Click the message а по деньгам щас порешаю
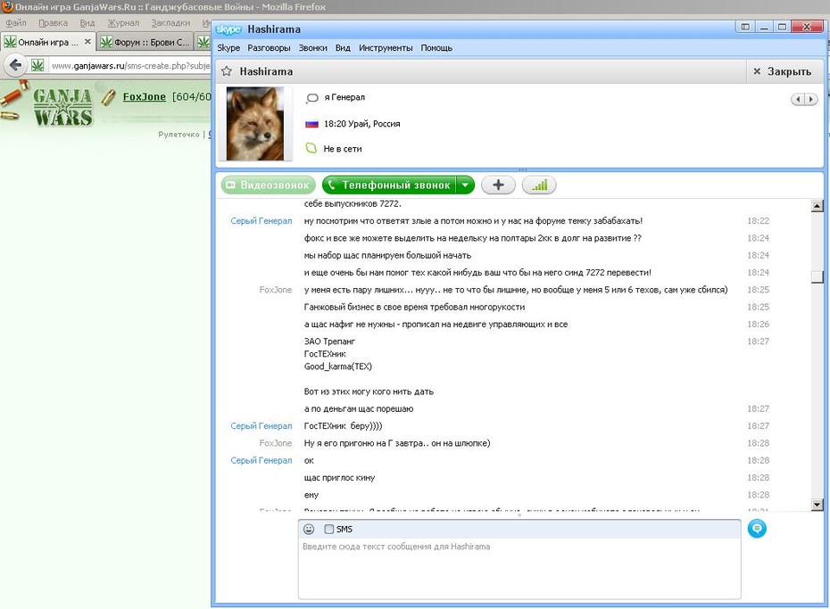The image size is (830, 609). [359, 409]
